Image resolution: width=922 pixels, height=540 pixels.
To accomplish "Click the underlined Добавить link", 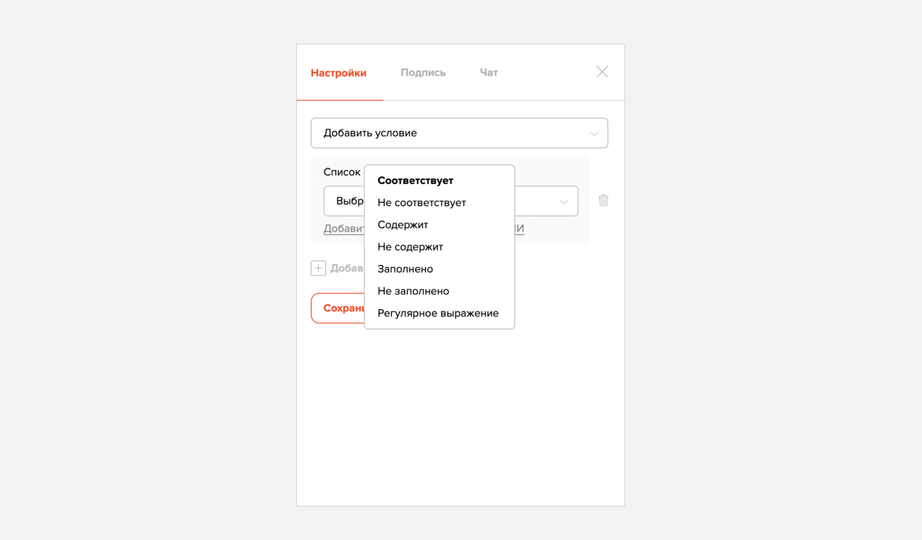I will pos(344,229).
